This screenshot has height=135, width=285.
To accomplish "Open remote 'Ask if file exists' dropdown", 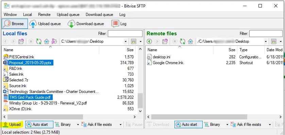I will click(x=270, y=124).
